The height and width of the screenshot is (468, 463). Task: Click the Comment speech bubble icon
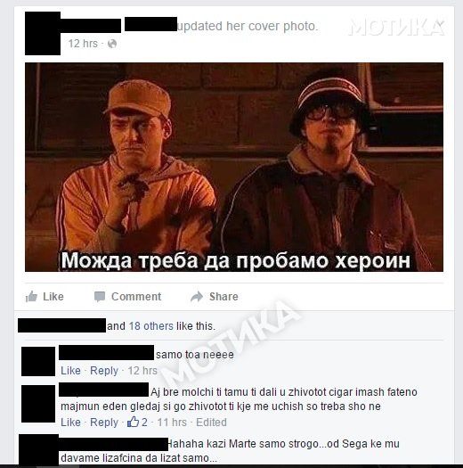[100, 297]
